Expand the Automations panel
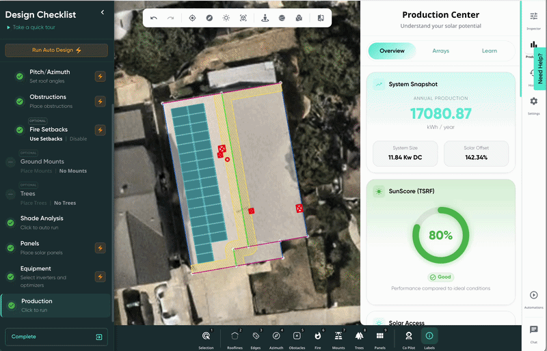The height and width of the screenshot is (351, 547). click(534, 298)
